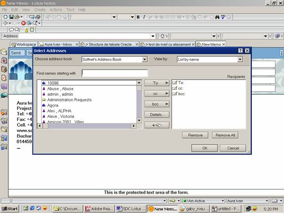Image resolution: width=284 pixels, height=213 pixels.
Task: Select Administration Requests in the list
Action: (69, 100)
